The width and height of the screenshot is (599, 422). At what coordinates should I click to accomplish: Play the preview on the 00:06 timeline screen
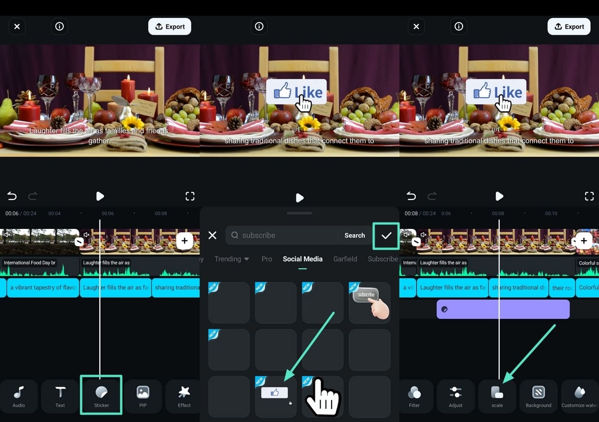tap(100, 196)
